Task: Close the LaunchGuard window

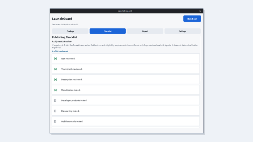Action: [200, 11]
